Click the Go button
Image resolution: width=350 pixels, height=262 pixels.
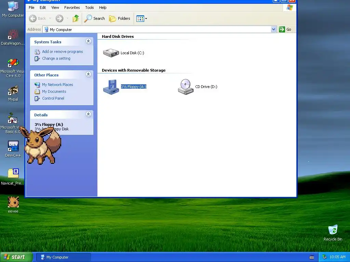(285, 29)
